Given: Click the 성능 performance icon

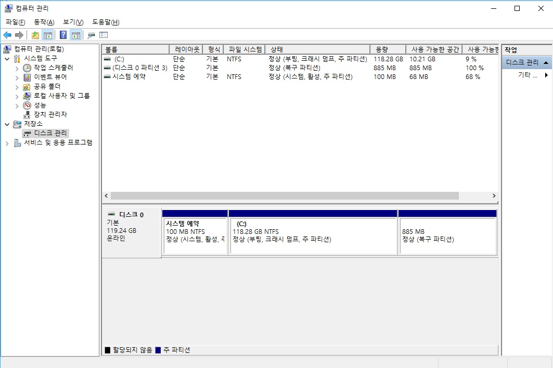Looking at the screenshot, I should point(27,106).
